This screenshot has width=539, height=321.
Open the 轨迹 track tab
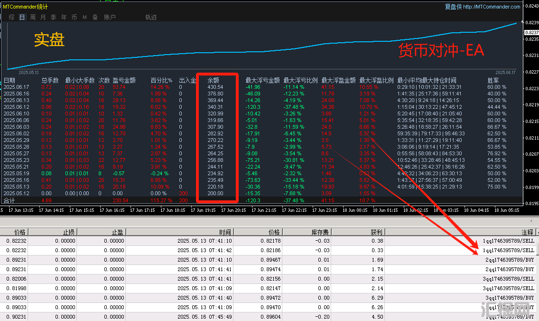pyautogui.click(x=151, y=17)
